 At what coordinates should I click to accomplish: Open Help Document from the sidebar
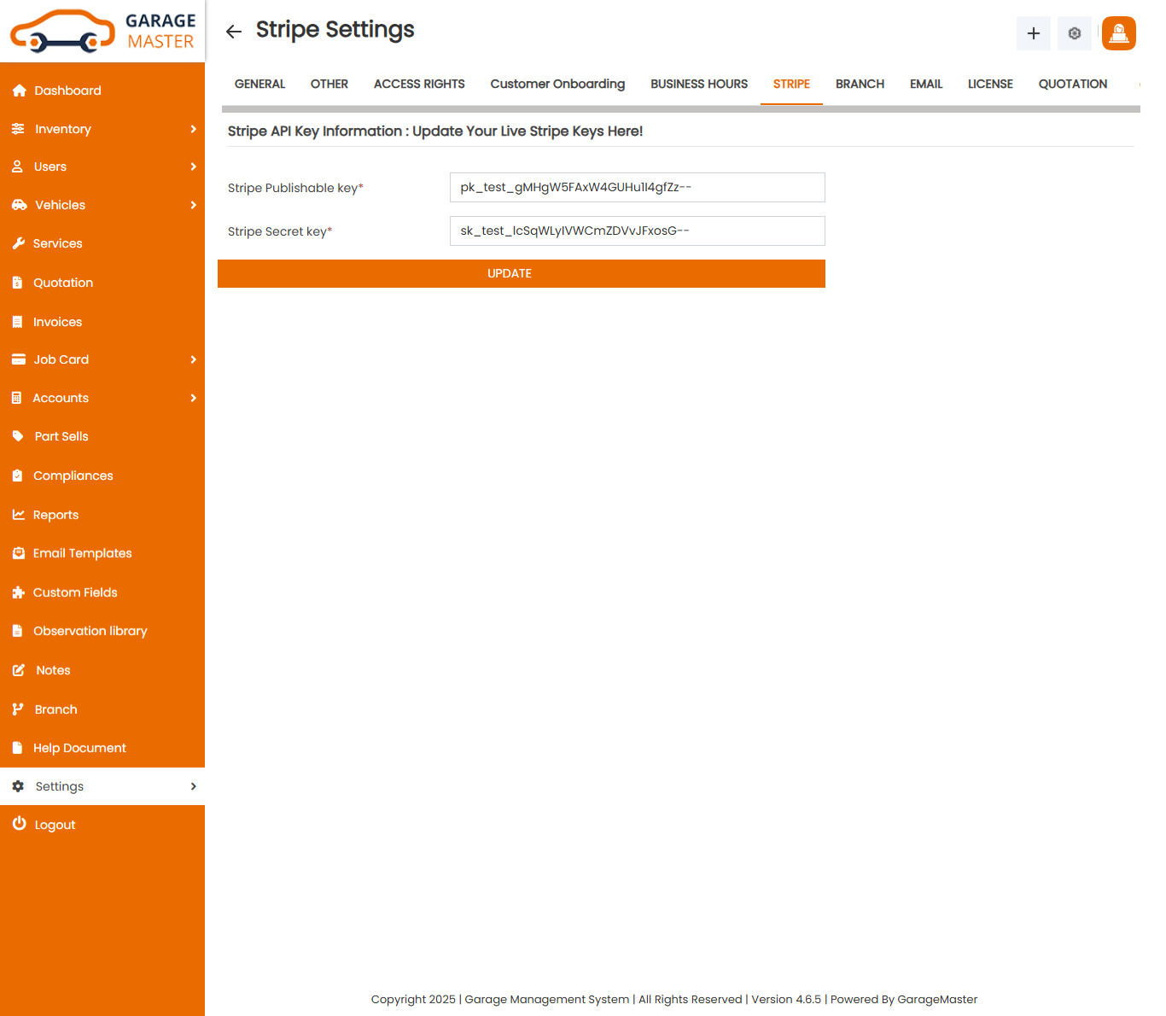point(79,748)
